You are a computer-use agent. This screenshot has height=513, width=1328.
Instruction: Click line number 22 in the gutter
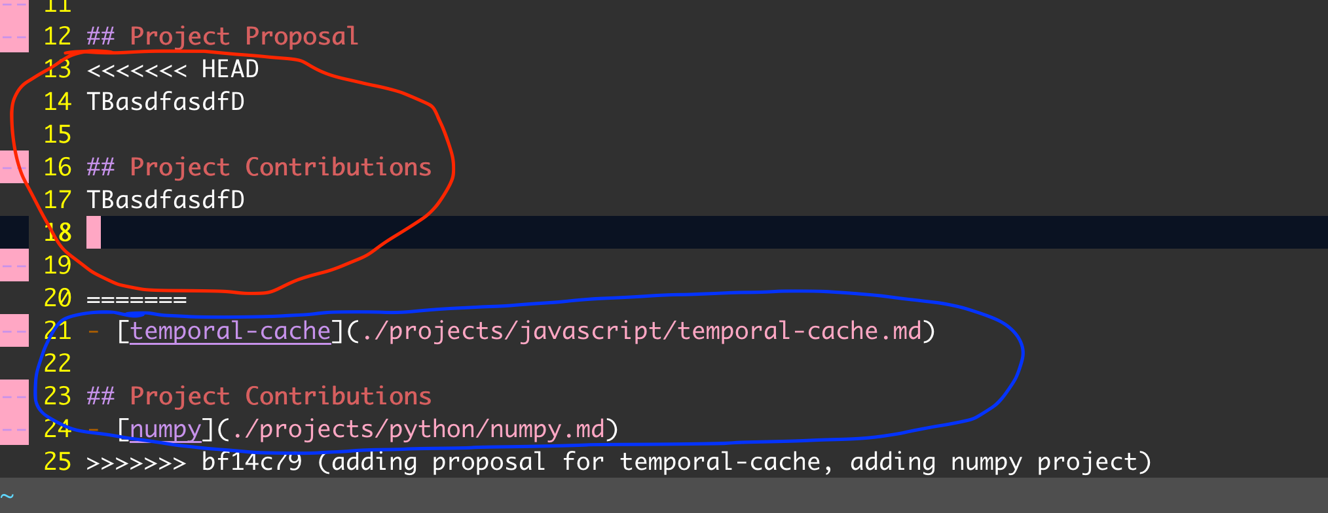coord(58,364)
